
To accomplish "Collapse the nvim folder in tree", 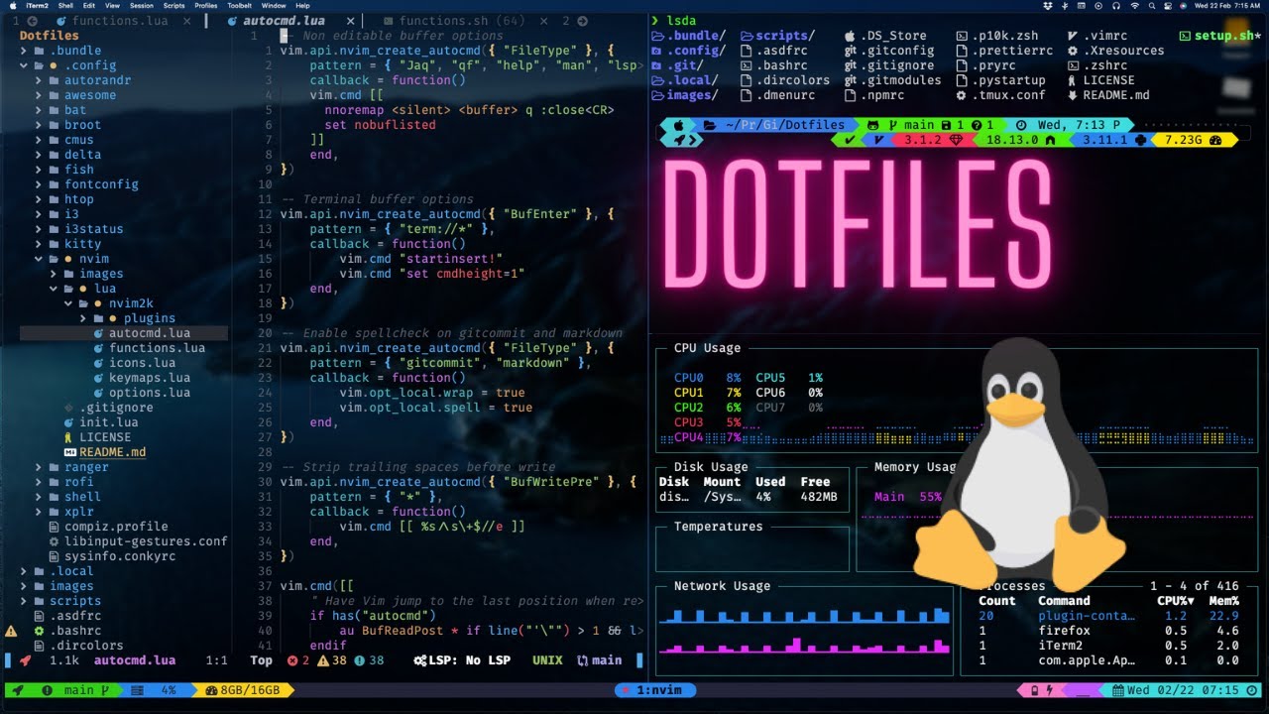I will [40, 259].
